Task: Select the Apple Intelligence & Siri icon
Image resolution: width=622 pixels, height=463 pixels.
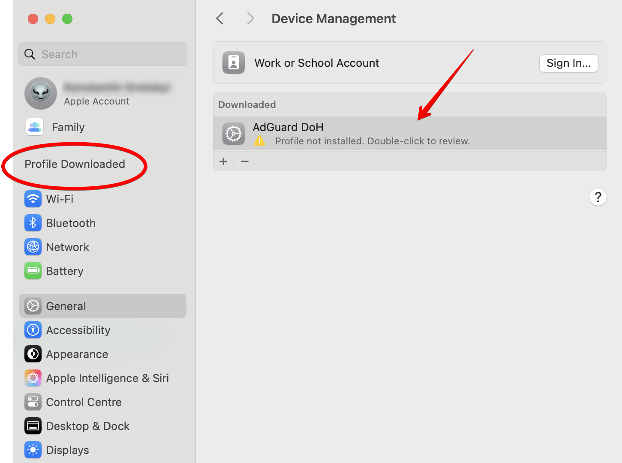Action: pyautogui.click(x=33, y=378)
